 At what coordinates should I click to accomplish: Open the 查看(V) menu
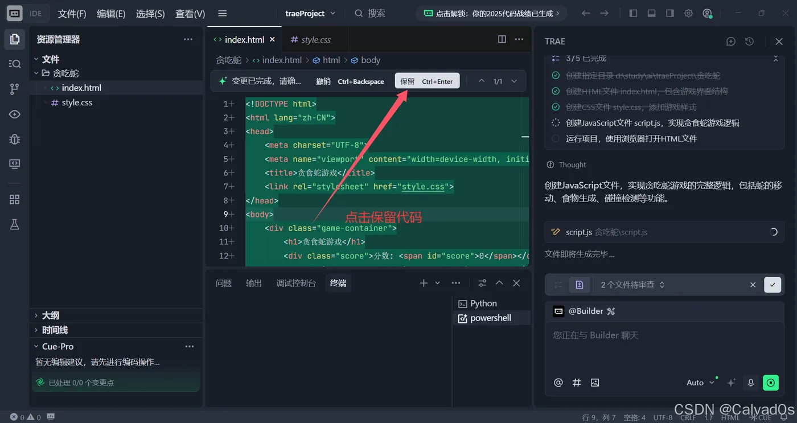point(190,14)
